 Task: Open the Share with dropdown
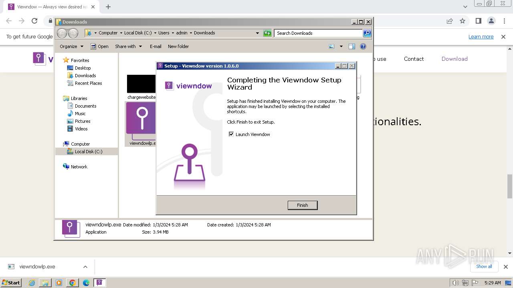pyautogui.click(x=128, y=46)
